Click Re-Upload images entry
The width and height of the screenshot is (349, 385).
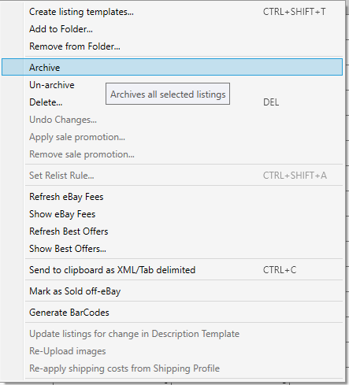tap(172, 351)
